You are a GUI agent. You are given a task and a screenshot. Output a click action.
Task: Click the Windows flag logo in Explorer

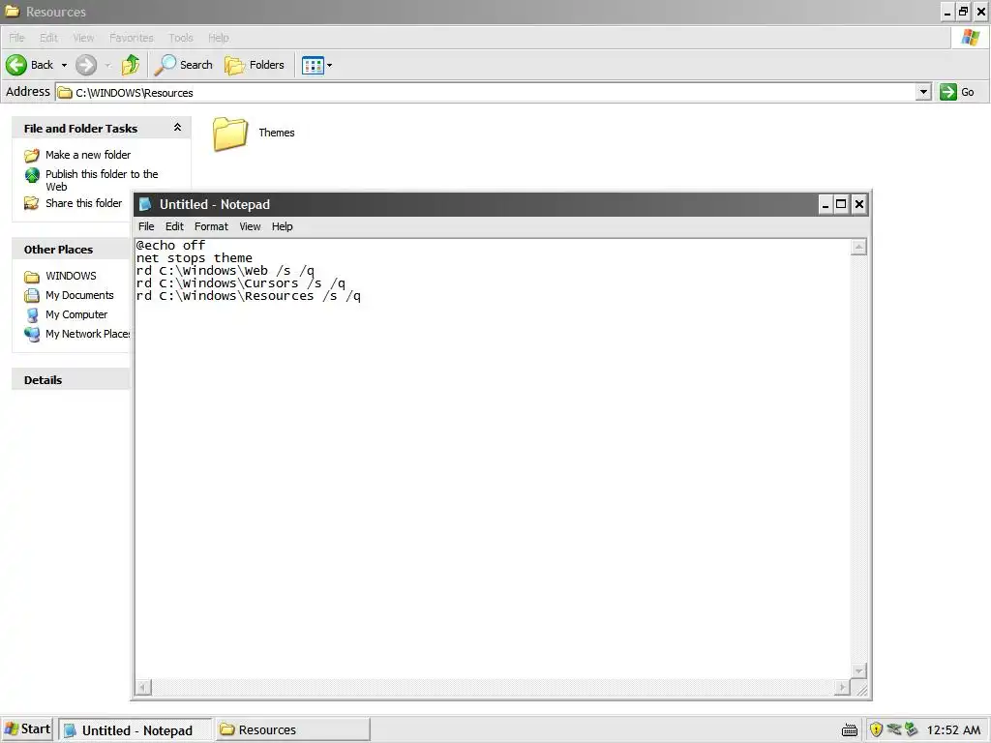(970, 38)
